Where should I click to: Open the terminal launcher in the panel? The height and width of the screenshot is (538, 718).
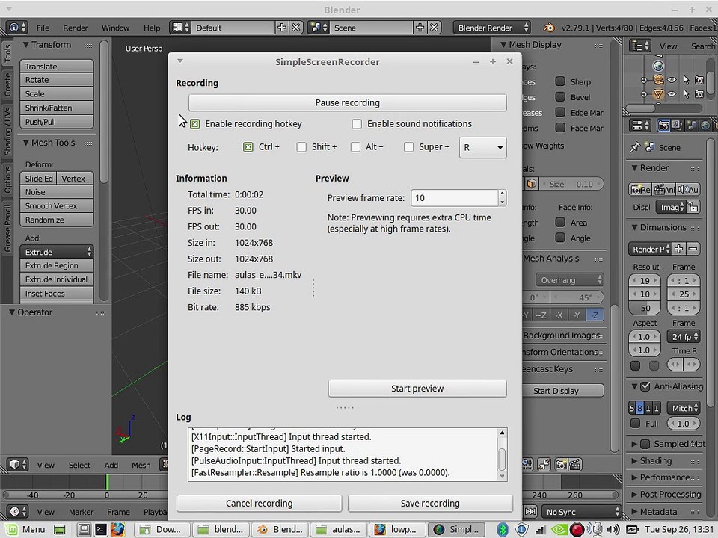[x=101, y=529]
